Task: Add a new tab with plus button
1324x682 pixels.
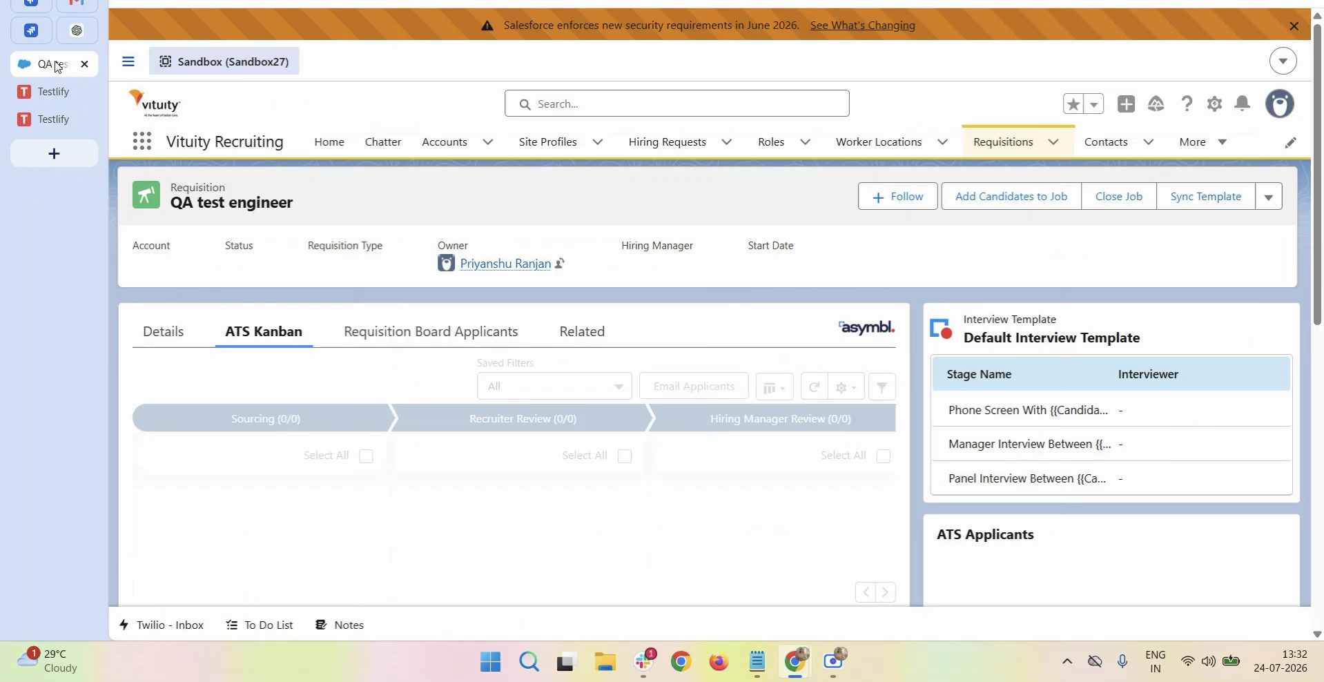Action: pos(54,153)
